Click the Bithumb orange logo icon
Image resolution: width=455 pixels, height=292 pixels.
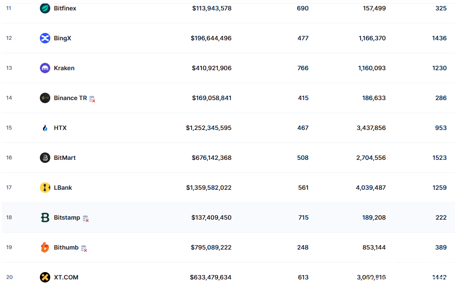(x=45, y=247)
